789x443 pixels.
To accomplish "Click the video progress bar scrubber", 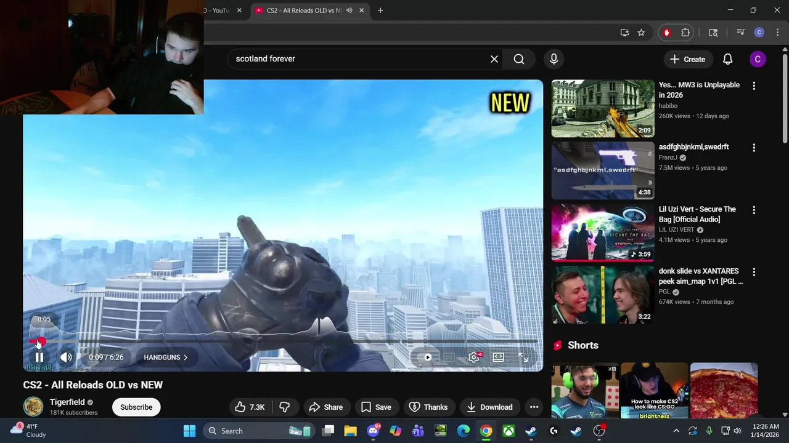I will point(41,341).
